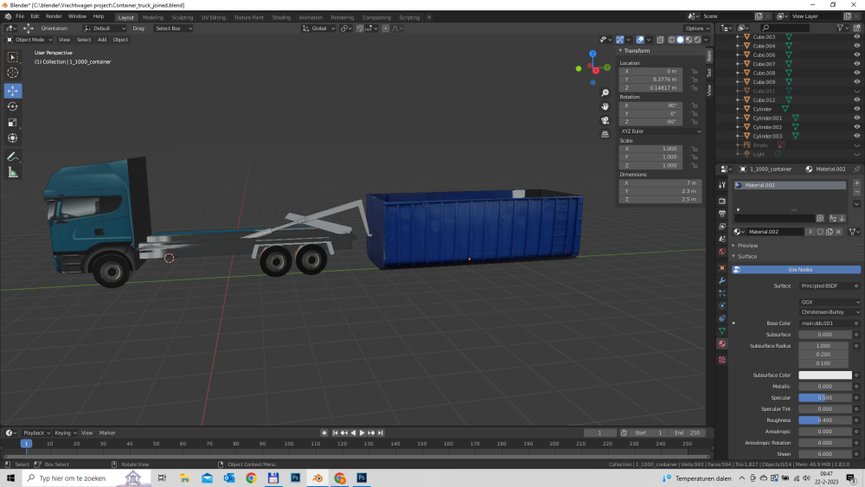
Task: Toggle visibility of Cylinder.001 in outliner
Action: point(855,118)
